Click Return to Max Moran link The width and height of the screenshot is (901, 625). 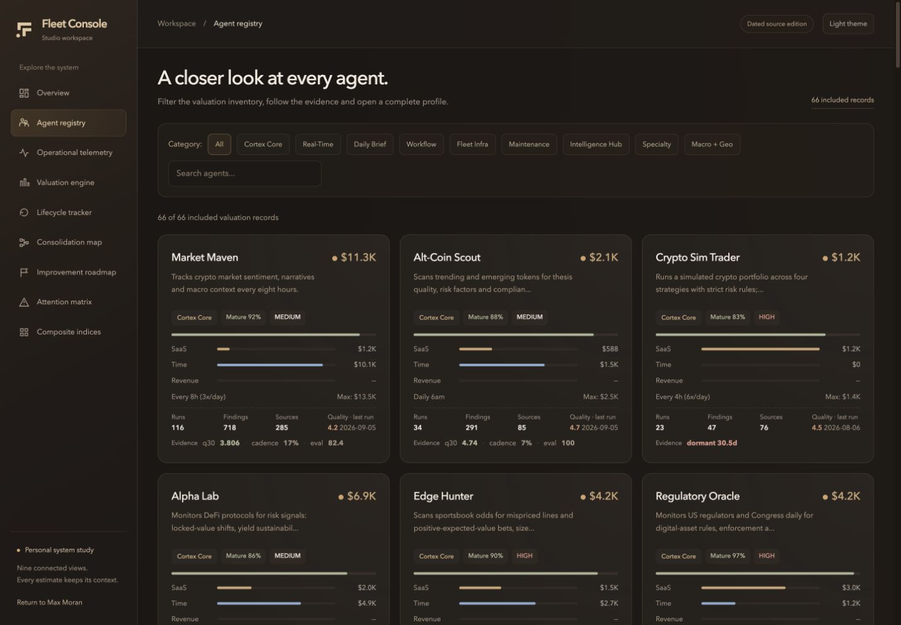pos(49,602)
